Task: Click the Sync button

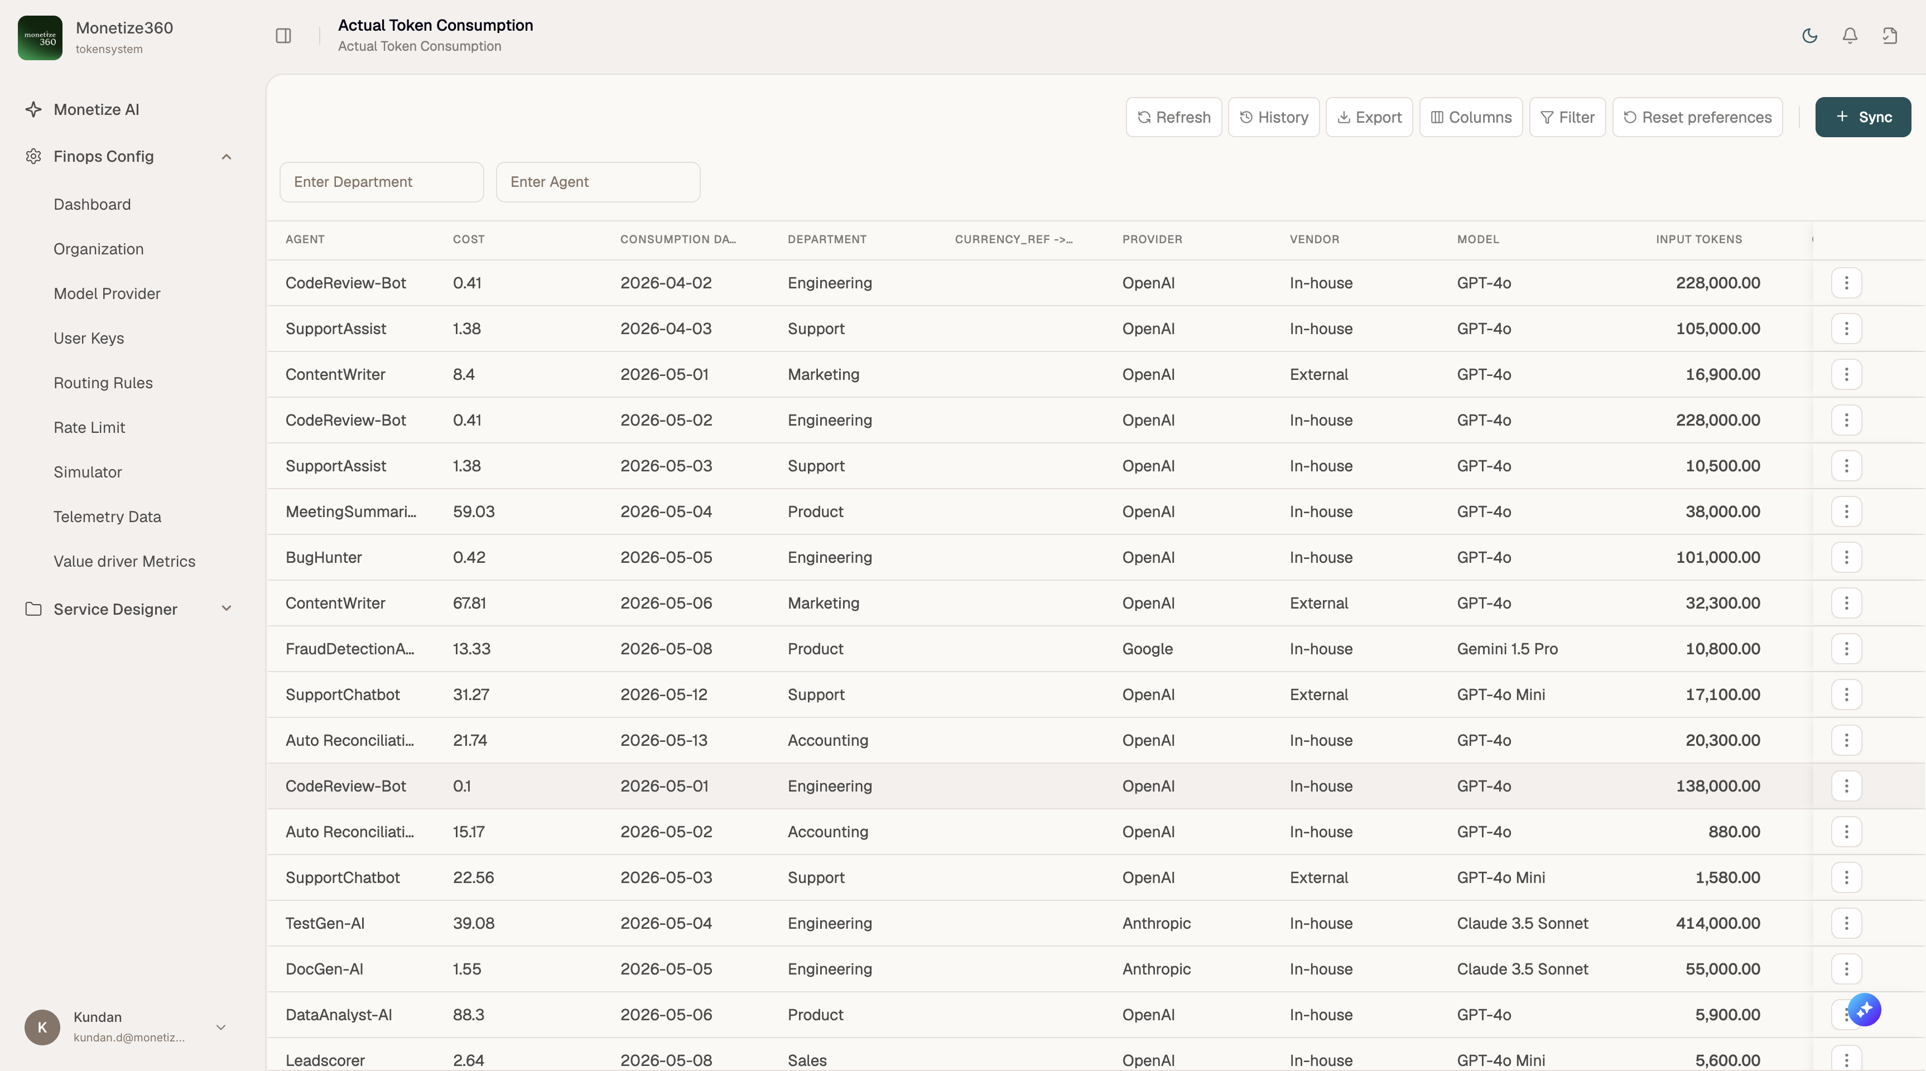Action: [1862, 117]
